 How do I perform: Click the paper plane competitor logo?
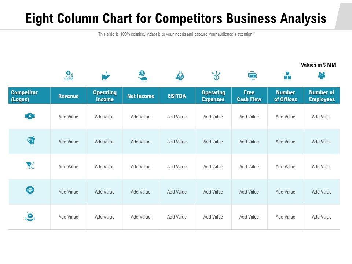[x=30, y=141]
